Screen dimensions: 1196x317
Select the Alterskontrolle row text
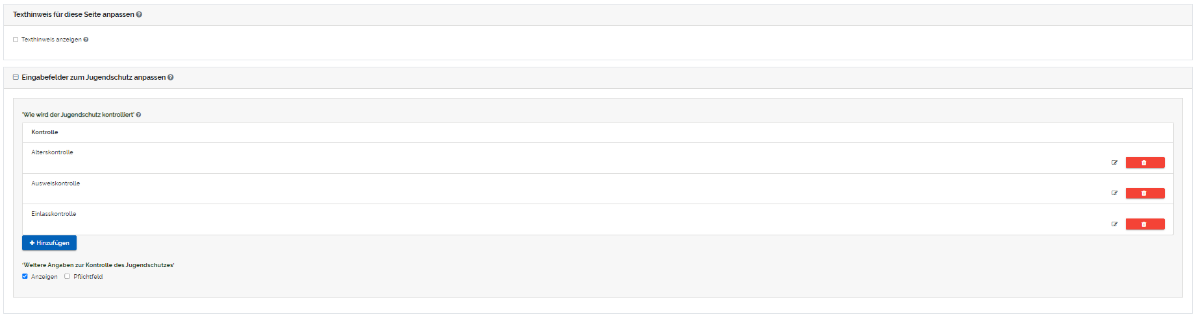point(53,152)
